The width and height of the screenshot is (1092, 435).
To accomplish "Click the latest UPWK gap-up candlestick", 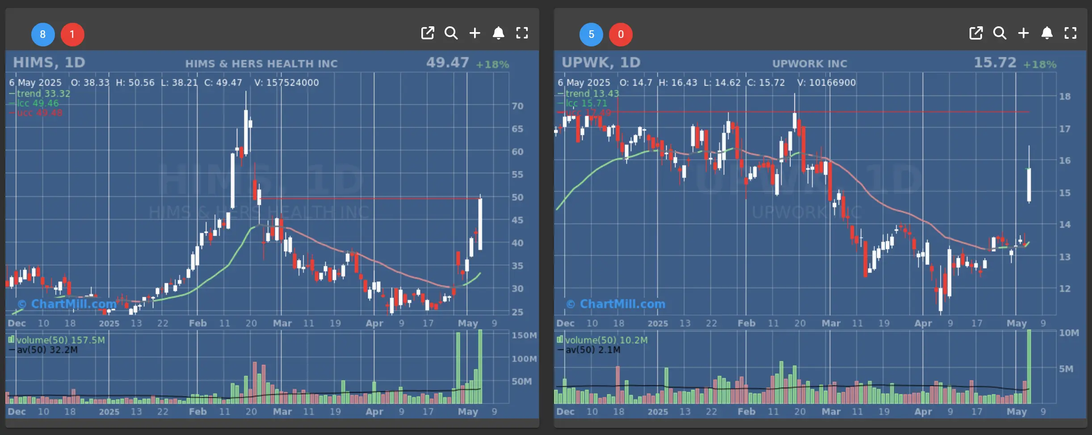I will [1029, 185].
